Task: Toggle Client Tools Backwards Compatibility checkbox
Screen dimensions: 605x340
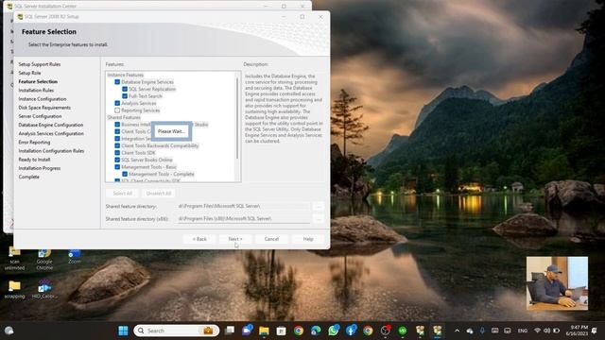Action: (117, 145)
